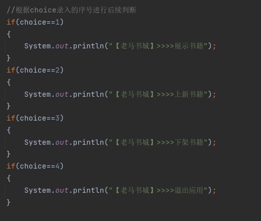The width and height of the screenshot is (261, 221).
Task: Select the number 1 in choice==1
Action: tap(57, 22)
